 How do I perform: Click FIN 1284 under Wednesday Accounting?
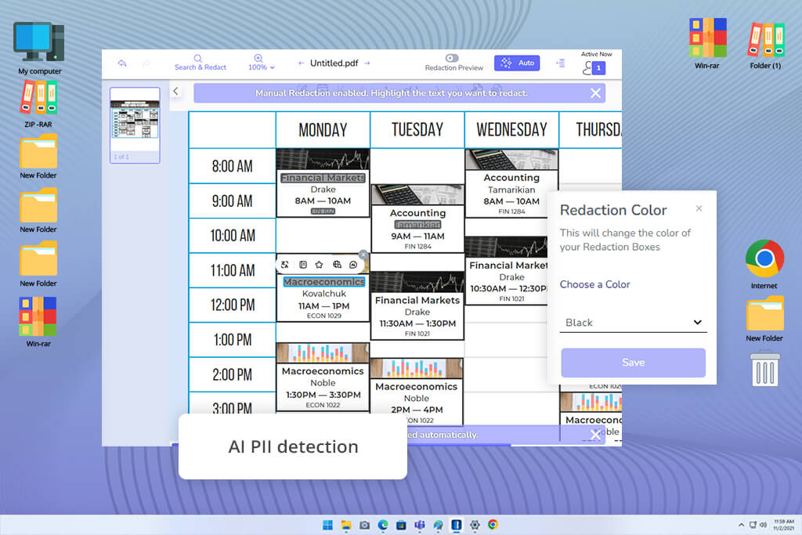pyautogui.click(x=511, y=211)
